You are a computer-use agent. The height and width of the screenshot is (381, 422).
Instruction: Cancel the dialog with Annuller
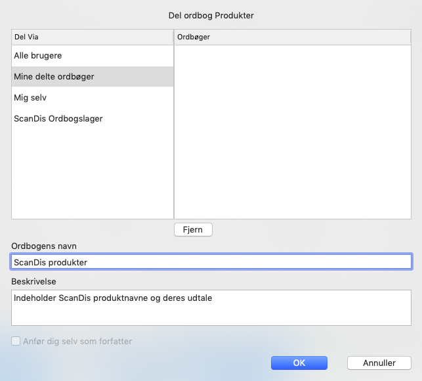[379, 363]
